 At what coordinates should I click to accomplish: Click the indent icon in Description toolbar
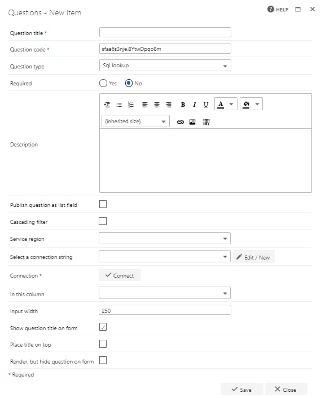tap(107, 105)
